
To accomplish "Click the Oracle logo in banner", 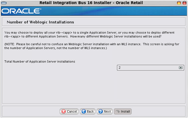I will click(x=21, y=11).
